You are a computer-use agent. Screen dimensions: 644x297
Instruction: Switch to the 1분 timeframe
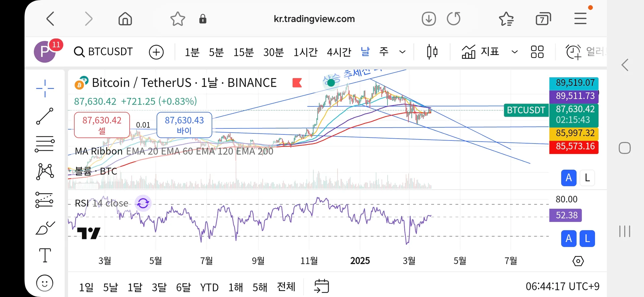pyautogui.click(x=192, y=52)
